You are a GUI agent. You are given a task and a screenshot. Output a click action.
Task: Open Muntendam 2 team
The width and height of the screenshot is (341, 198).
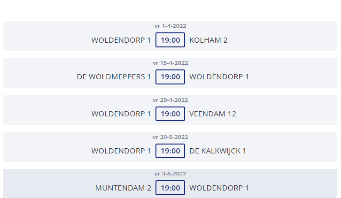click(x=123, y=188)
